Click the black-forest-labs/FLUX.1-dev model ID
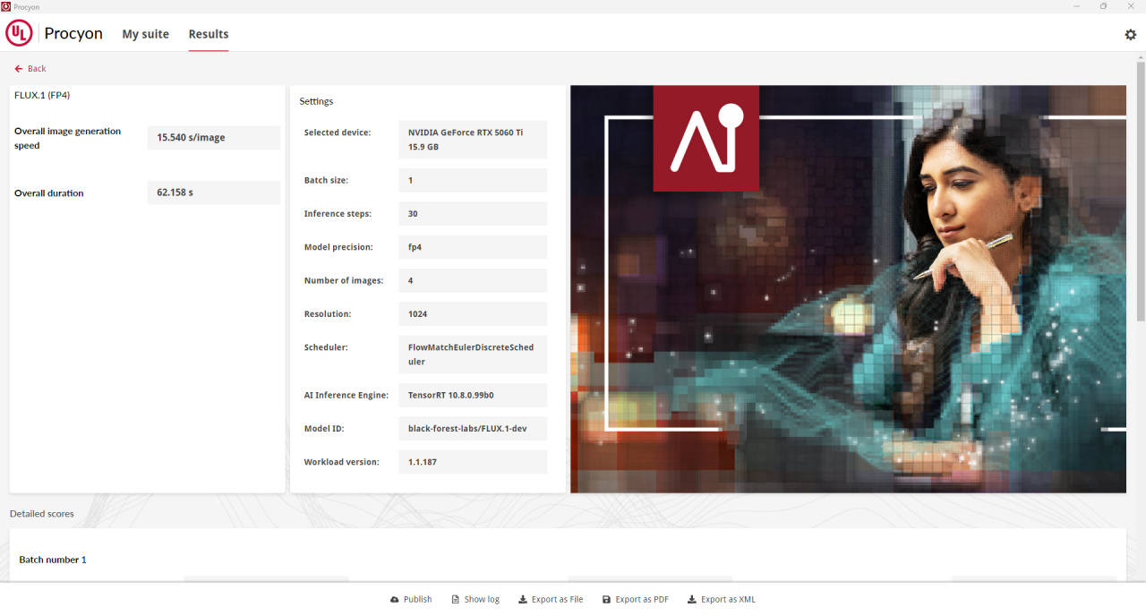The width and height of the screenshot is (1146, 616). click(x=473, y=429)
